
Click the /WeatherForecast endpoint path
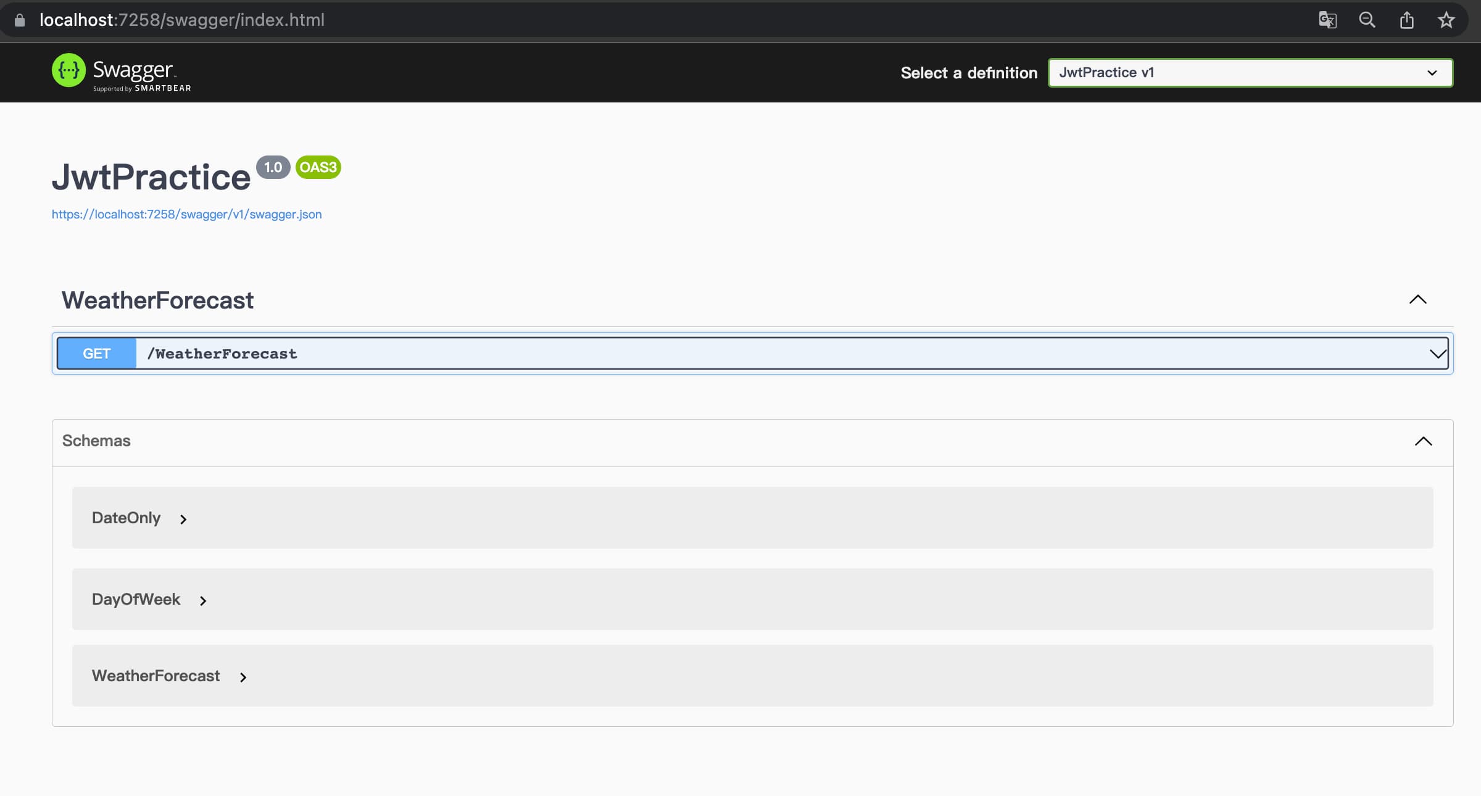[222, 354]
